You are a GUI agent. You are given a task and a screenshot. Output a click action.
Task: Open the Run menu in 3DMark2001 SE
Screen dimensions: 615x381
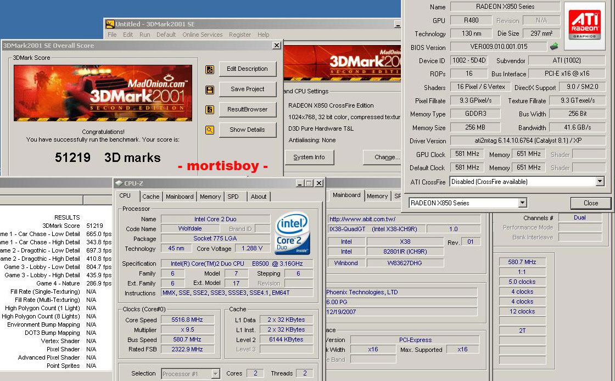(x=145, y=35)
